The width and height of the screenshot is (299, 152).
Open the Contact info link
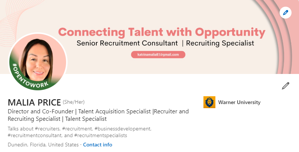97,145
